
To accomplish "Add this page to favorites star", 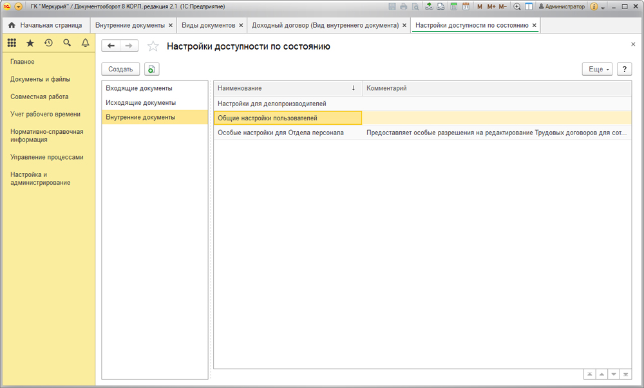I will click(x=153, y=46).
